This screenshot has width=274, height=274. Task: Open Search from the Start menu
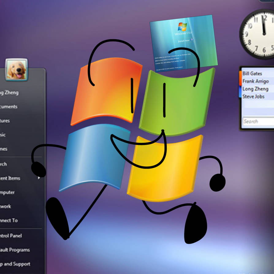(x=3, y=164)
